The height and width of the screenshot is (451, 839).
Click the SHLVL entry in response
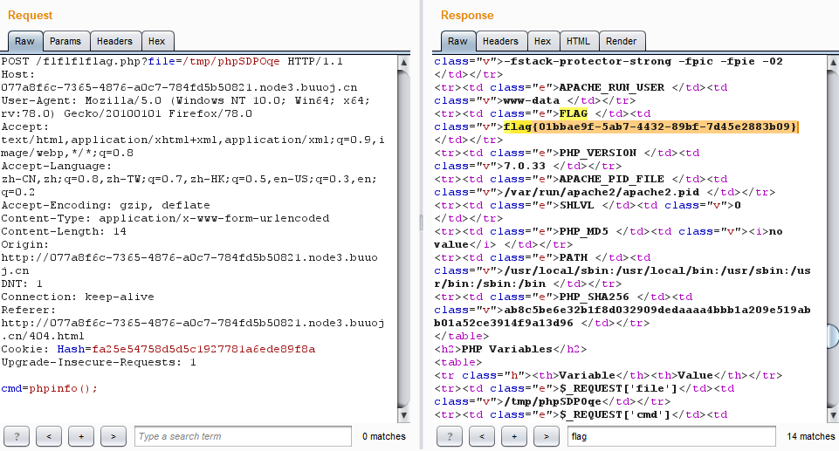tap(577, 205)
